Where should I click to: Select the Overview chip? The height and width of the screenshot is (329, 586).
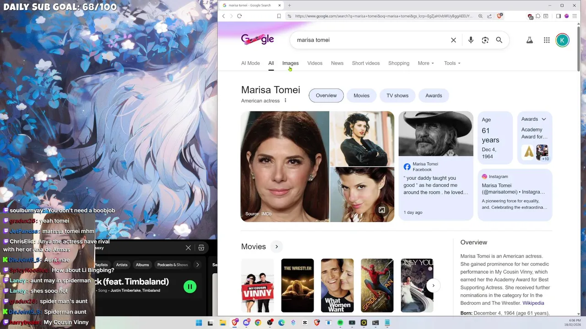(326, 96)
